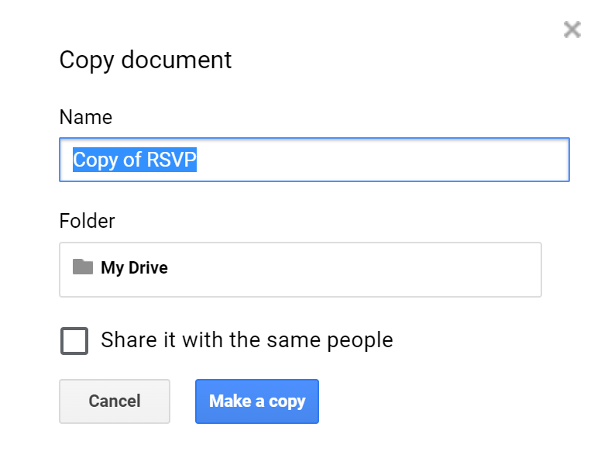The image size is (601, 465).
Task: Confirm duplication with the blue button
Action: click(256, 401)
